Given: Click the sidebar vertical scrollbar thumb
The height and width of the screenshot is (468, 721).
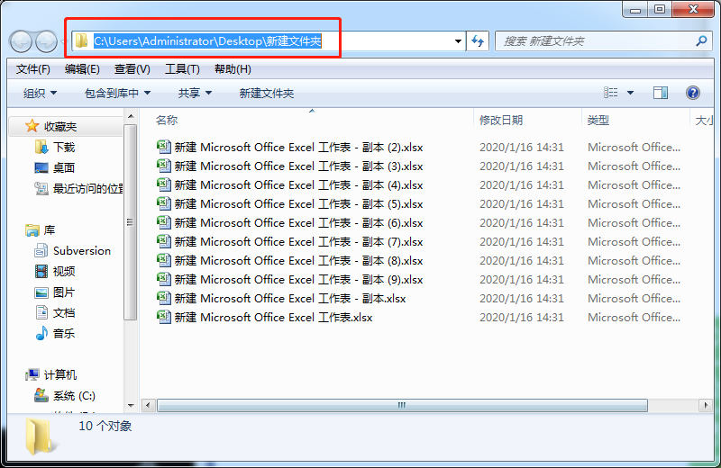Looking at the screenshot, I should 131,221.
